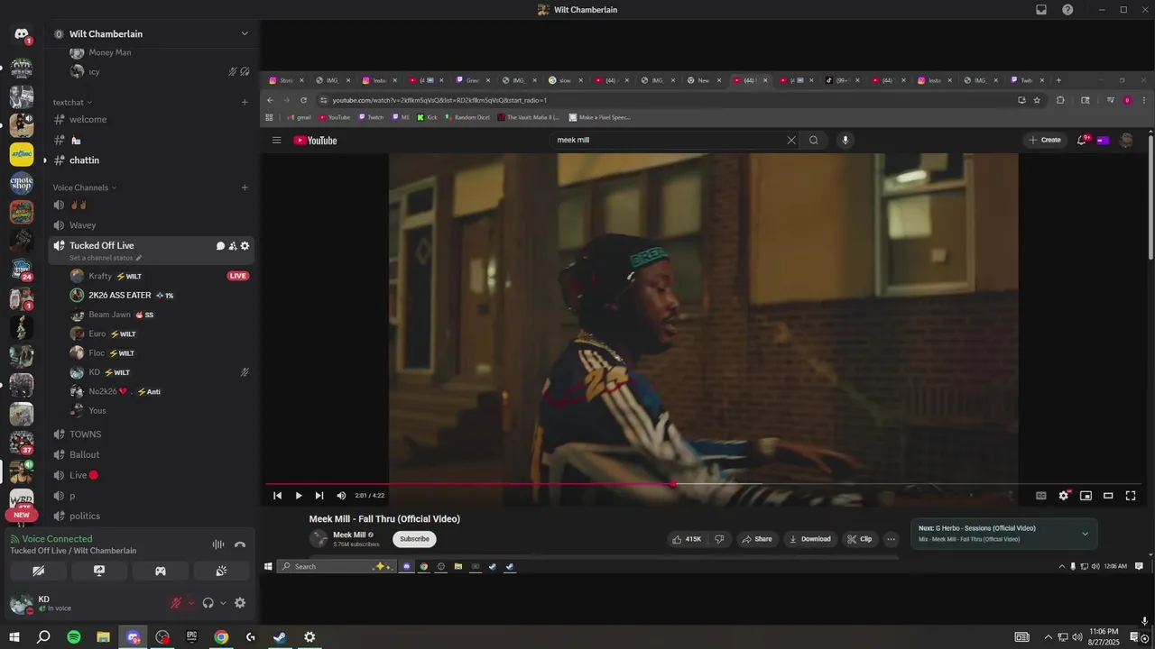Switch video to miniplayer
This screenshot has height=649, width=1155.
(1086, 496)
